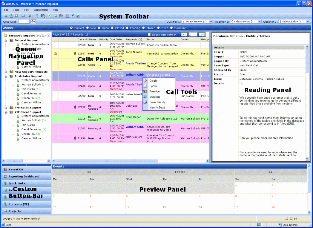Click the Local intranet zone icon
Screen dimensions: 313x228
coord(280,225)
